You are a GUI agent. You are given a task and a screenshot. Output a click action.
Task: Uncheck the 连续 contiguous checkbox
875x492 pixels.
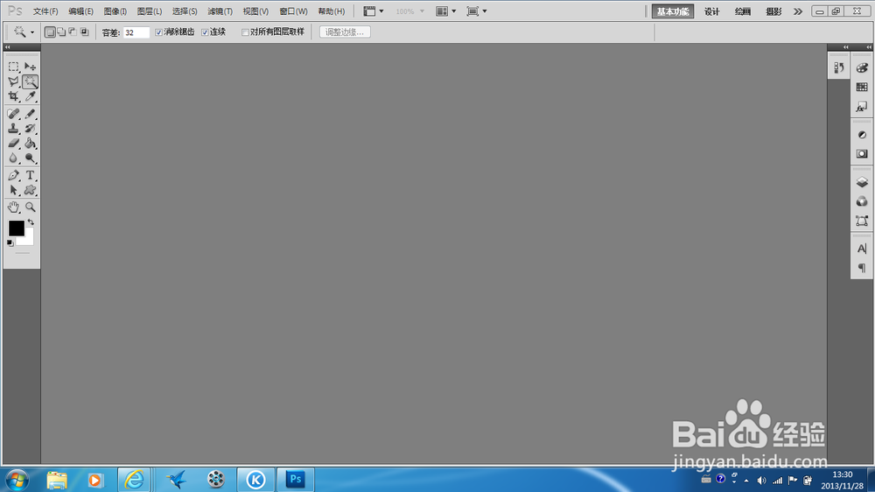pos(205,32)
